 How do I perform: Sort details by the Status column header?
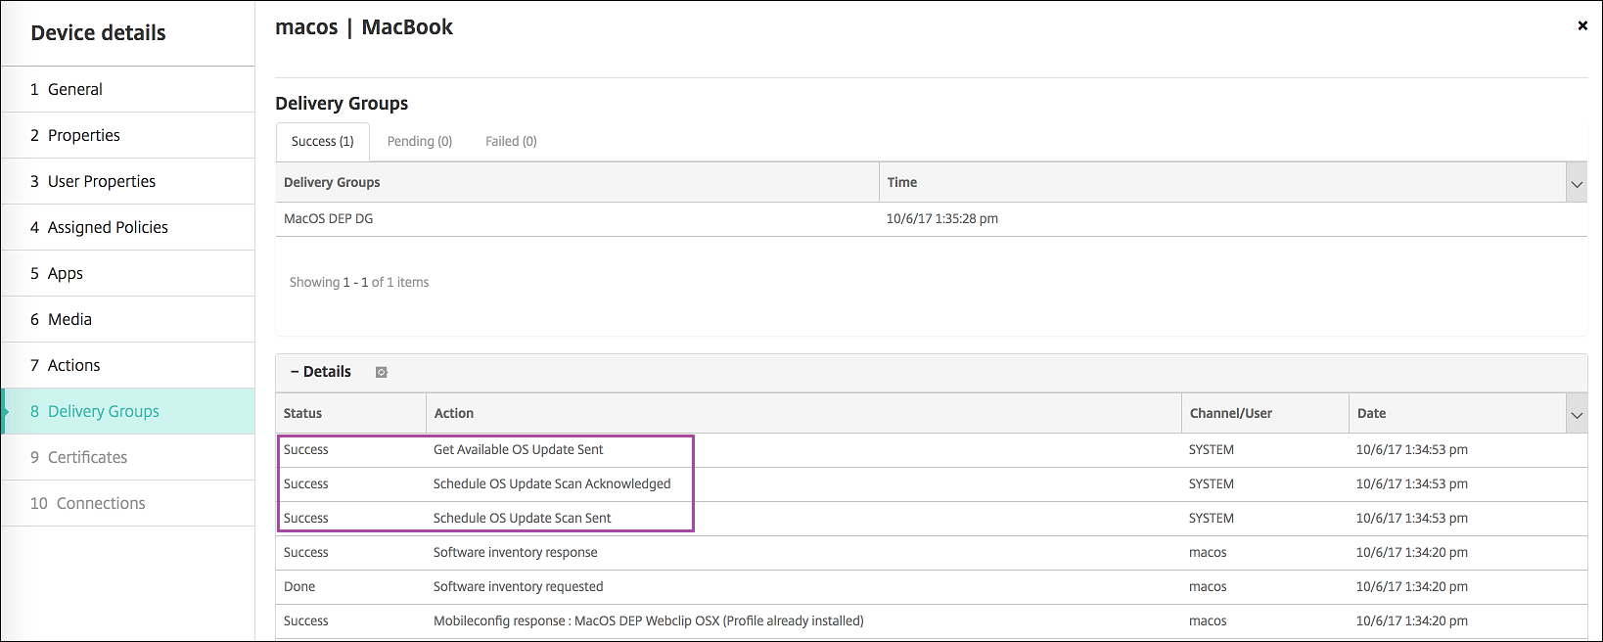[x=303, y=414]
